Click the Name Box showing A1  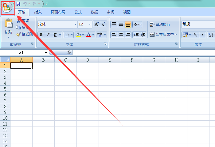click(x=22, y=53)
